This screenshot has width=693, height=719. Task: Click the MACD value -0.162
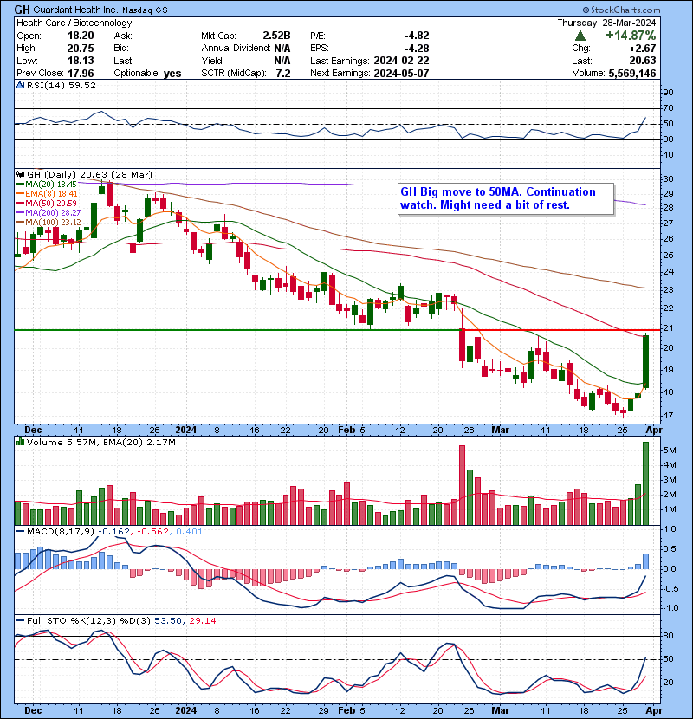point(113,532)
